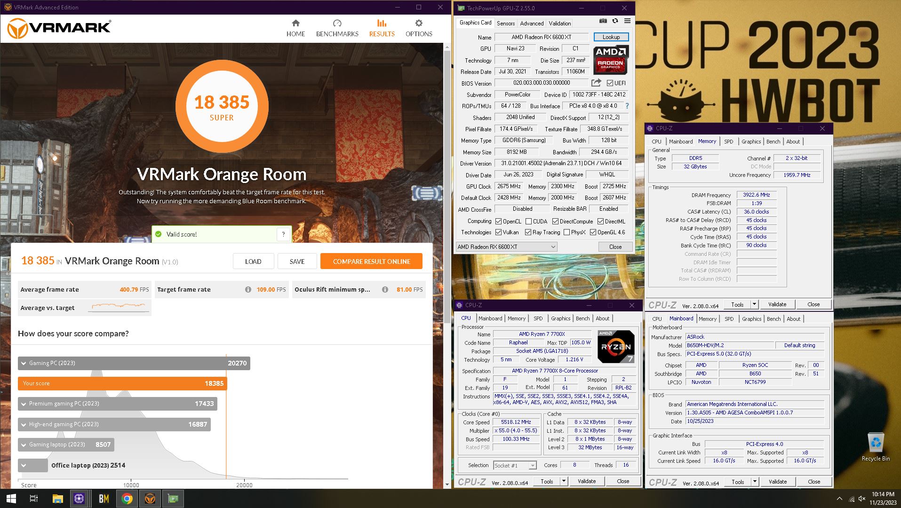901x508 pixels.
Task: Click the BIOS export share icon in GPU-Z
Action: coord(596,83)
